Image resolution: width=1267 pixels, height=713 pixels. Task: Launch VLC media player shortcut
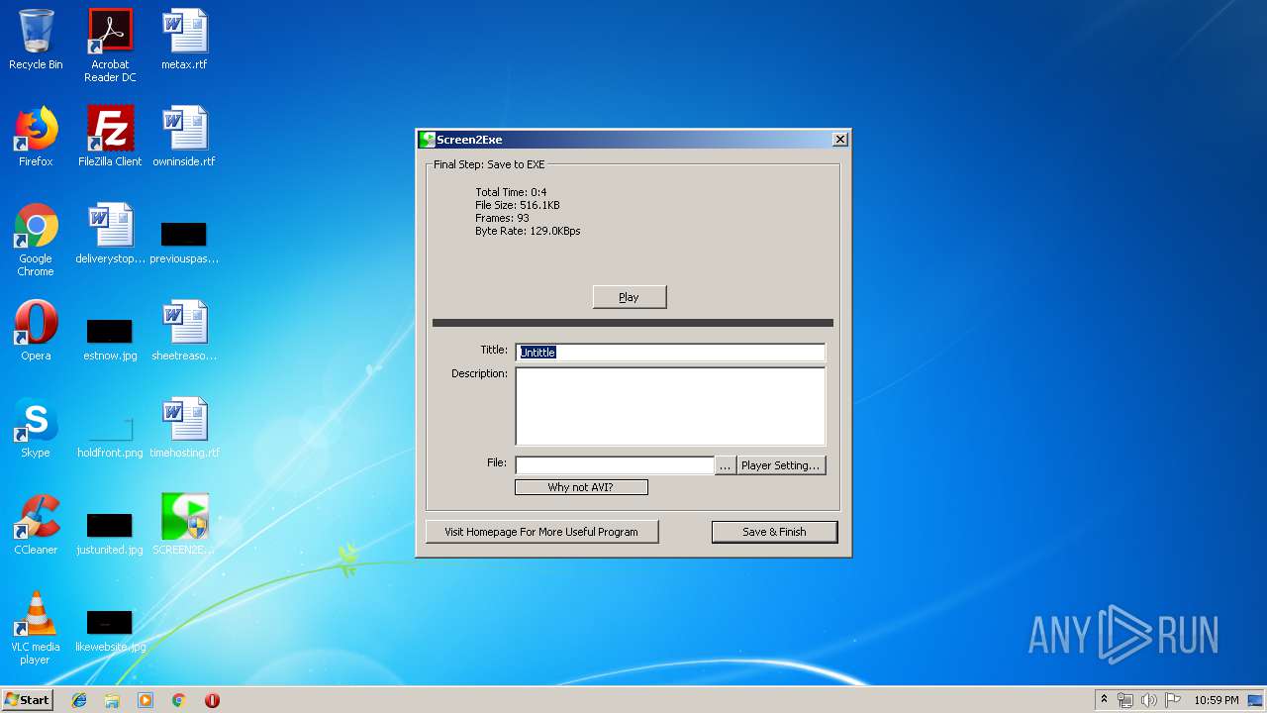click(x=36, y=628)
